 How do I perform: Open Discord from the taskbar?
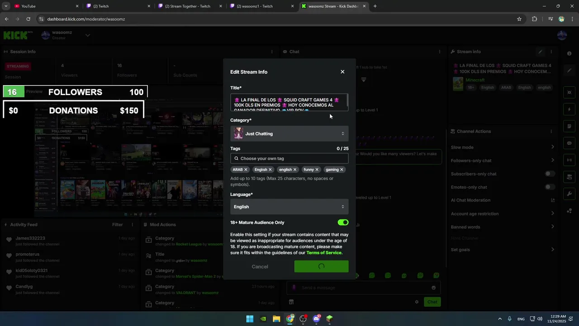tap(316, 319)
